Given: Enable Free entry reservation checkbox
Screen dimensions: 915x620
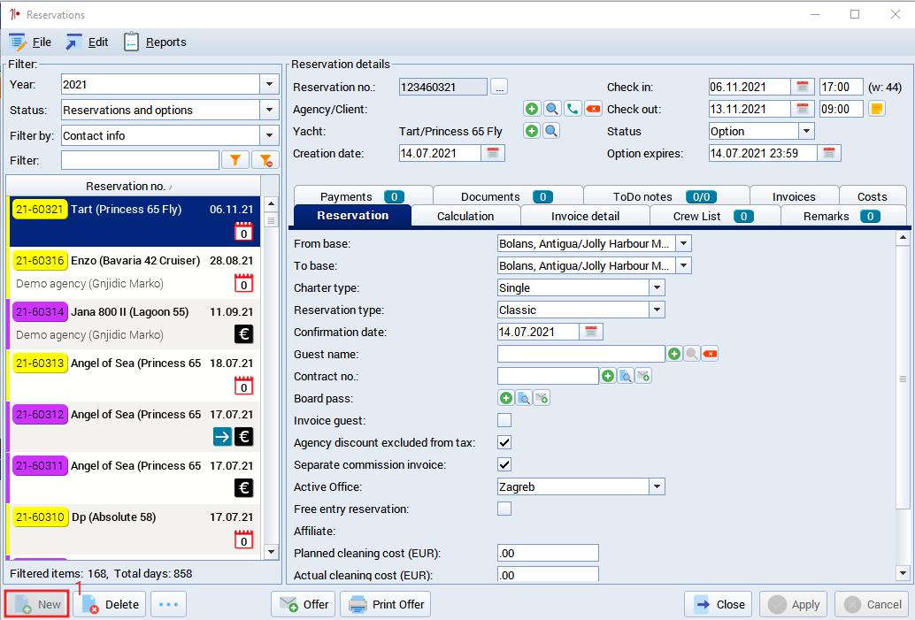Looking at the screenshot, I should [504, 509].
